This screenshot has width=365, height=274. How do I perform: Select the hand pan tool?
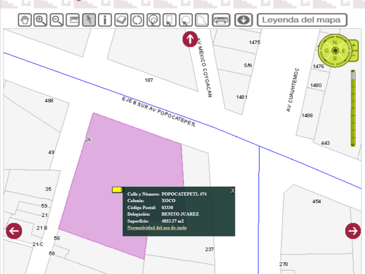pos(25,20)
